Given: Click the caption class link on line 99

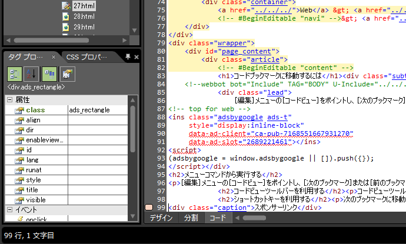Looking at the screenshot, I should (232, 208).
